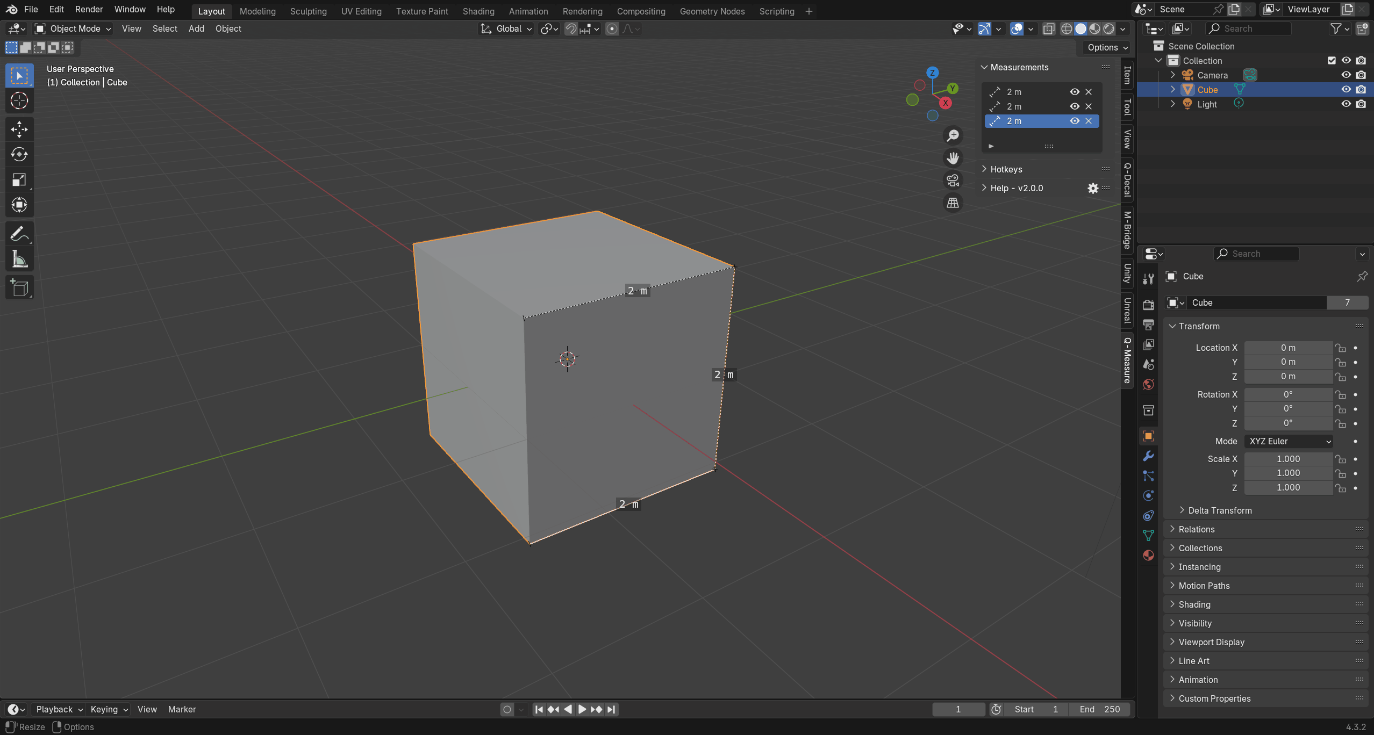This screenshot has height=735, width=1374.
Task: Uncheck Collection exclude checkbox
Action: 1332,61
